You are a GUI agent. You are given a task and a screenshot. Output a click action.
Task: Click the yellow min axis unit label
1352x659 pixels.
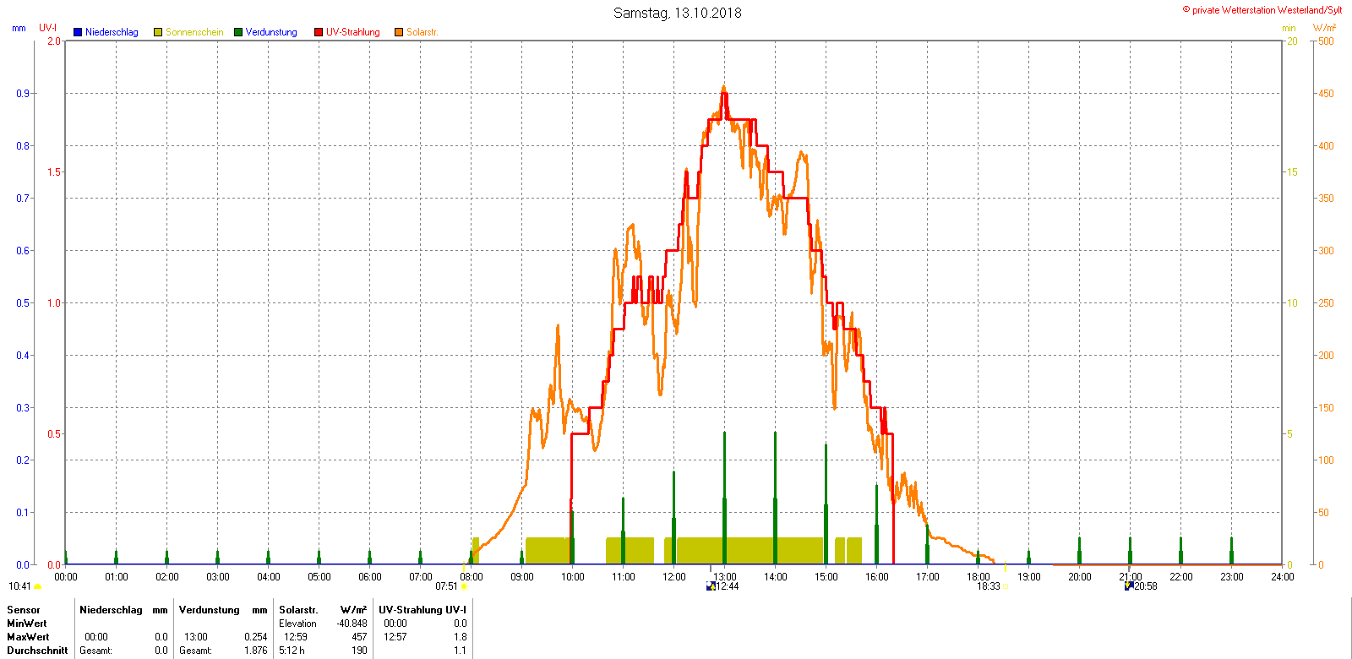1289,28
